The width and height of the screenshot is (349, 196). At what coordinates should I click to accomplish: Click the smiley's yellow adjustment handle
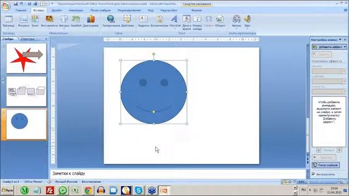tap(154, 112)
